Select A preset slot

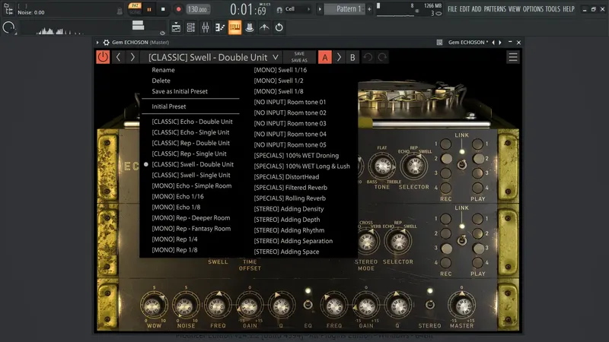point(325,57)
